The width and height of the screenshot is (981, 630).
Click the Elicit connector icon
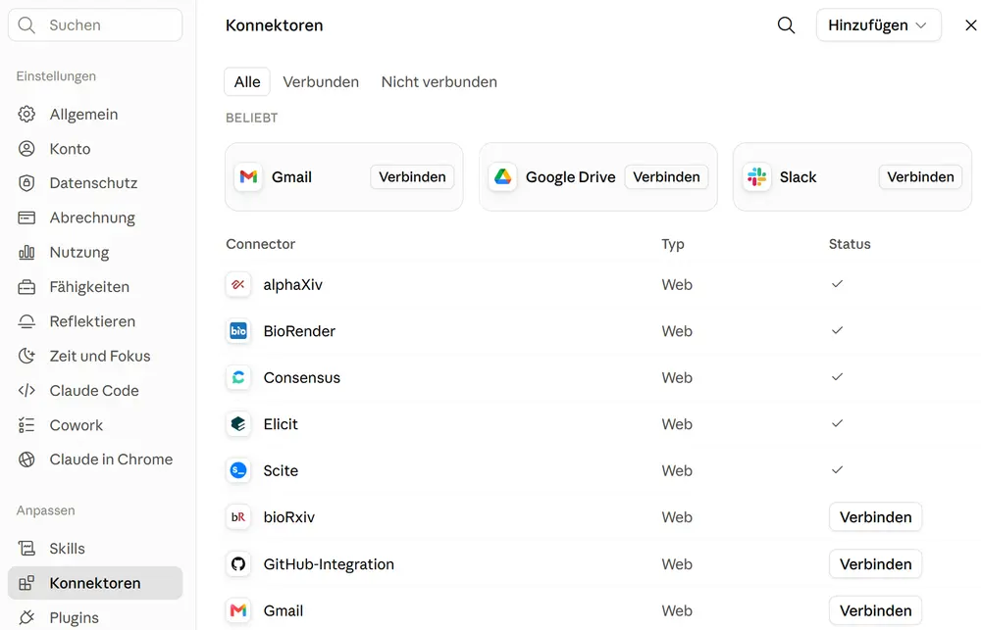(x=238, y=423)
